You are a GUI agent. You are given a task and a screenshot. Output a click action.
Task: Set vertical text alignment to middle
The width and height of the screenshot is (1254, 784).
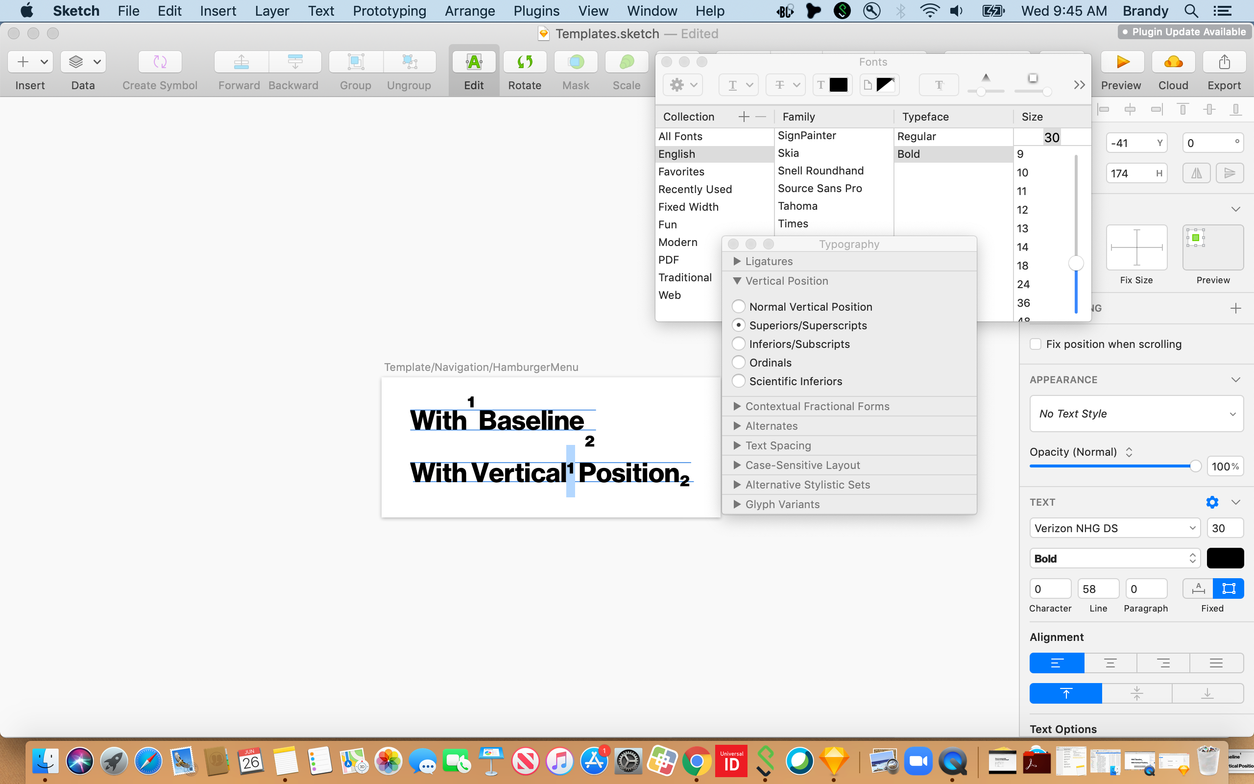[x=1136, y=693]
